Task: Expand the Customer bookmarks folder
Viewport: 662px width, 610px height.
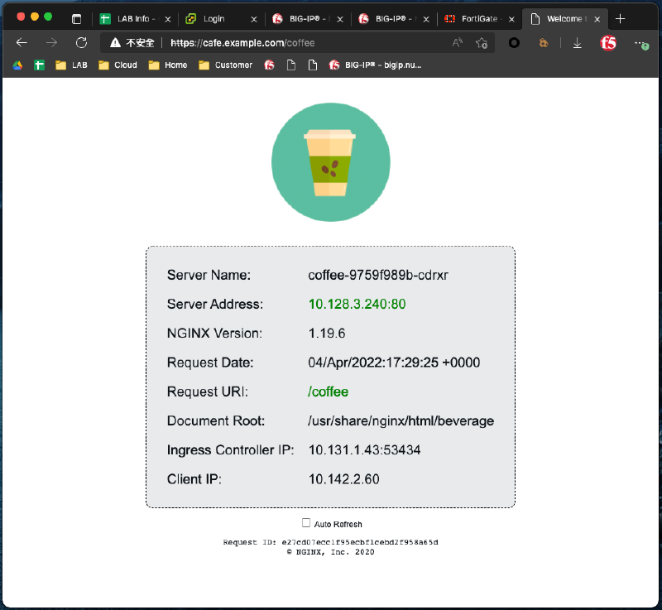Action: click(225, 65)
